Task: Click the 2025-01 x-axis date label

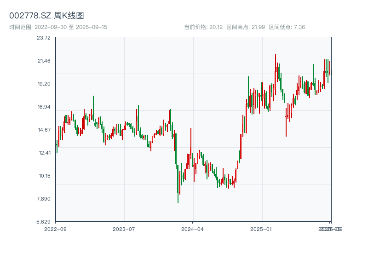Action: point(261,229)
